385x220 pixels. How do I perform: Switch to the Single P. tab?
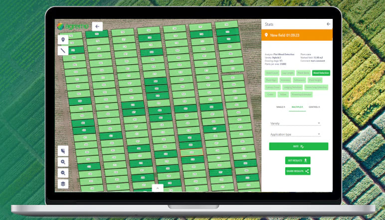[x=281, y=107]
